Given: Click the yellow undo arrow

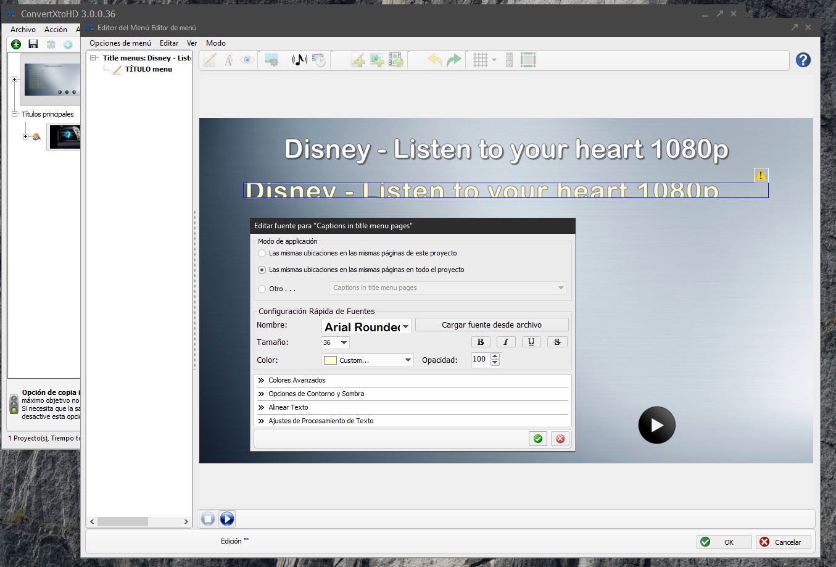Looking at the screenshot, I should [435, 60].
